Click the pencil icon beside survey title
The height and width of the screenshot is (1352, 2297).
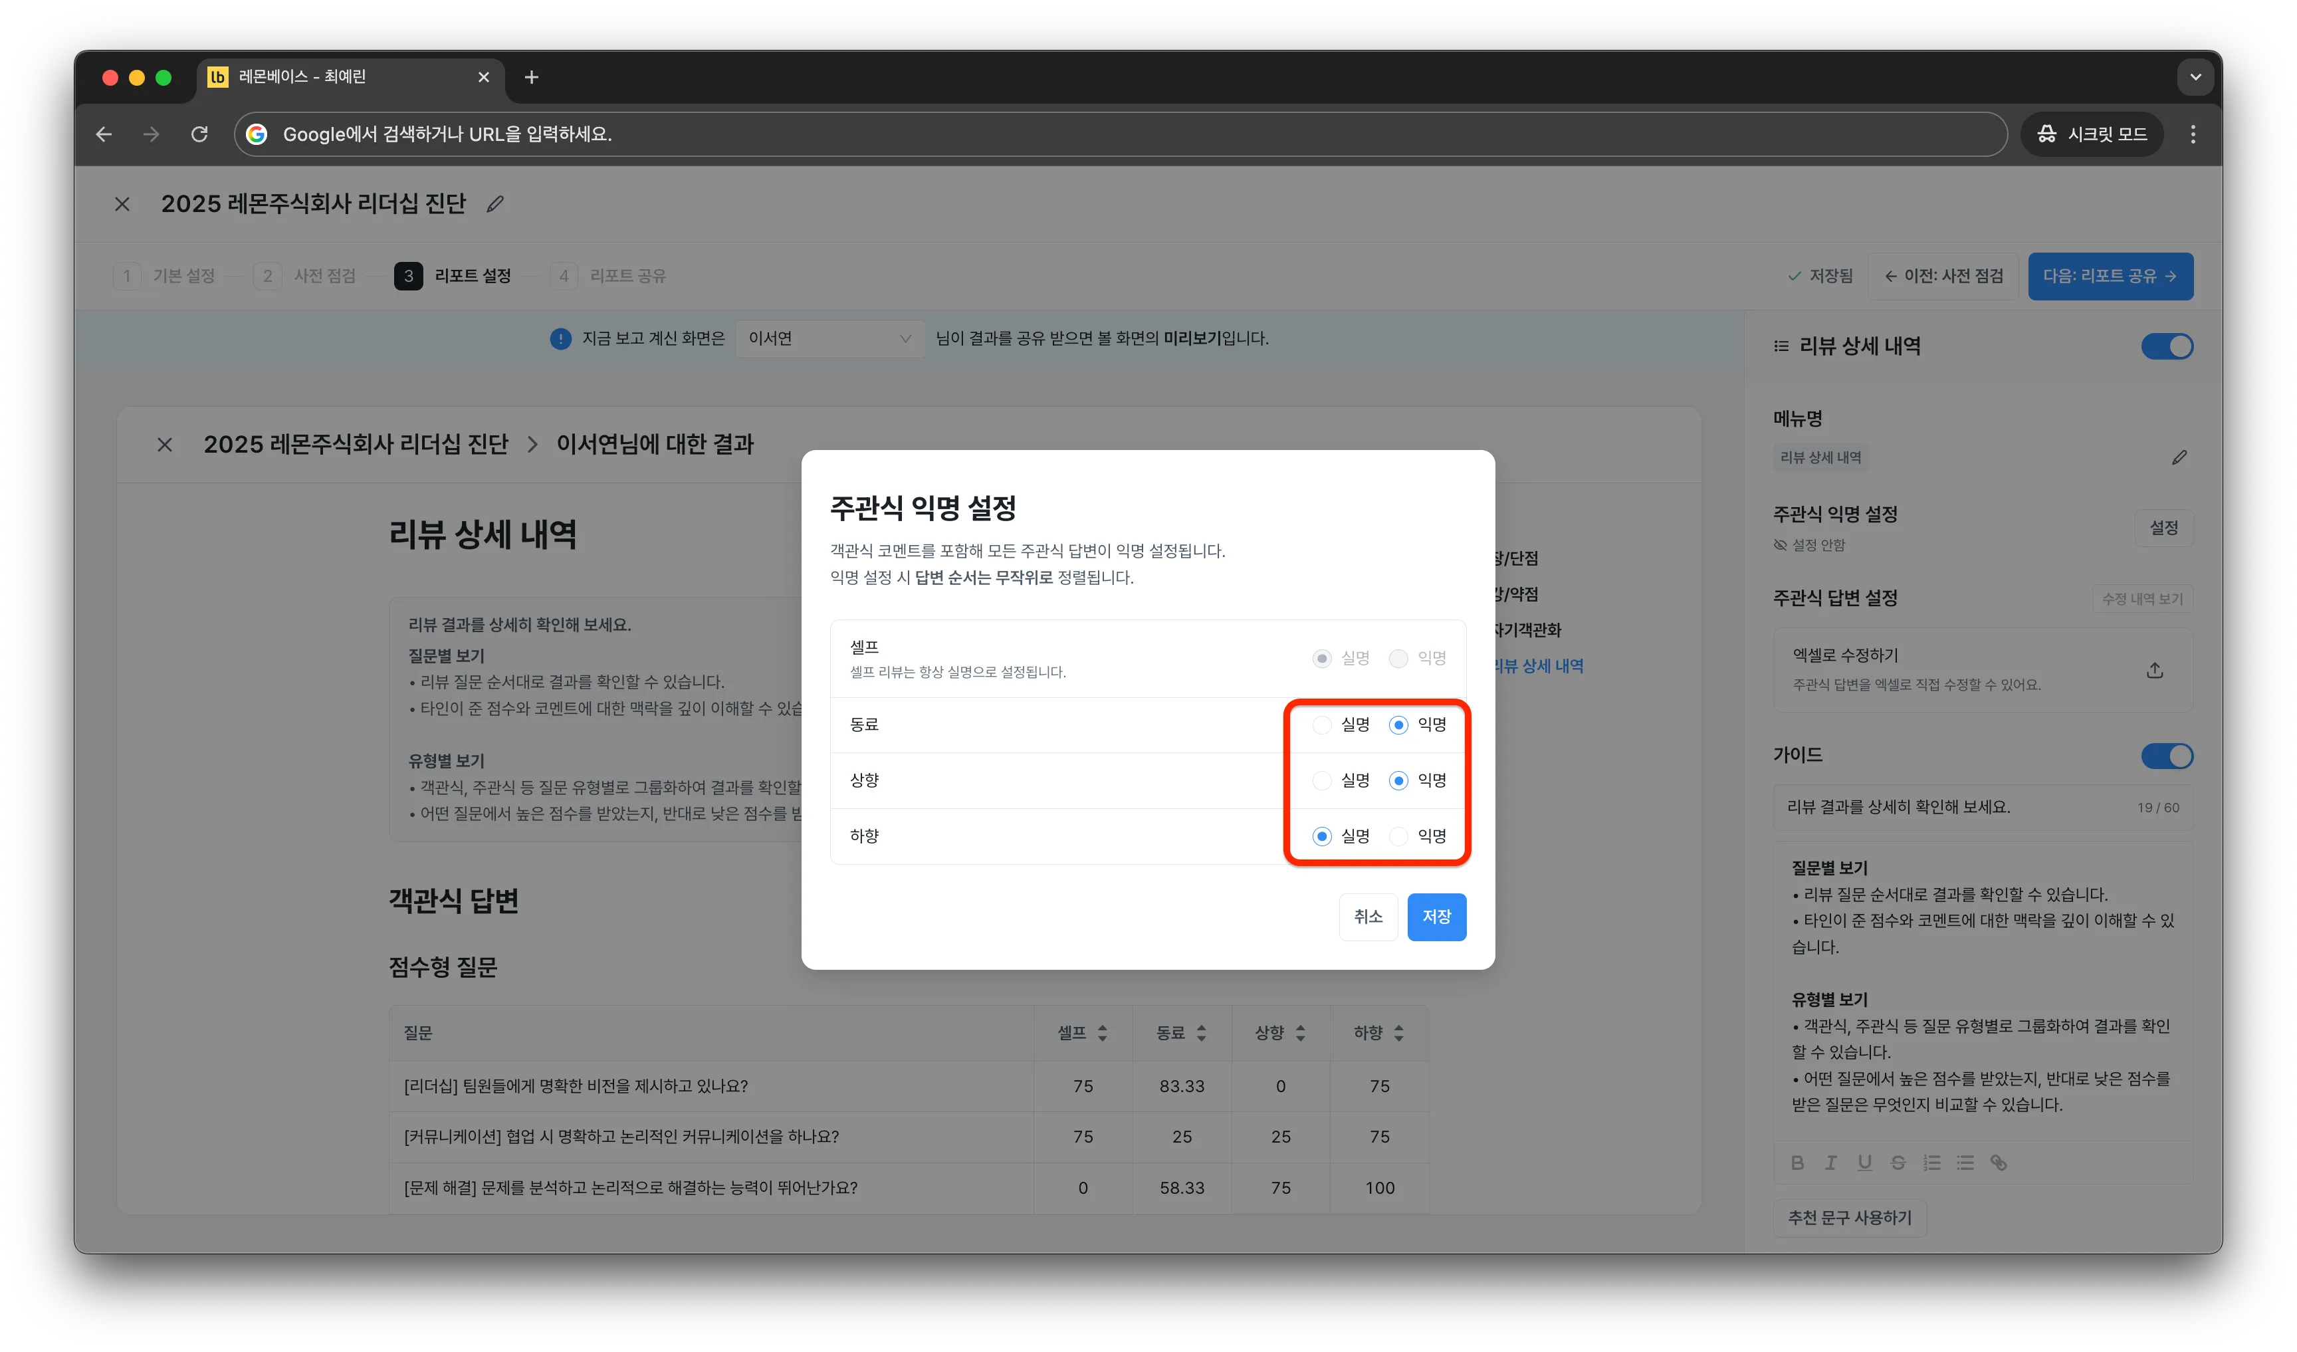pos(495,204)
